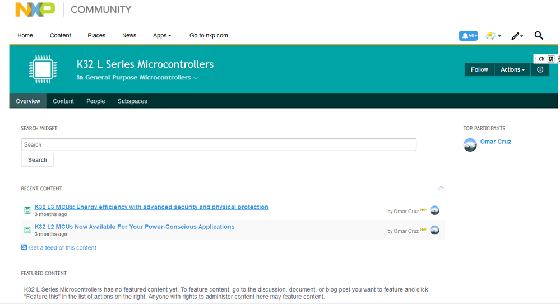Switch to the People tab

click(96, 101)
